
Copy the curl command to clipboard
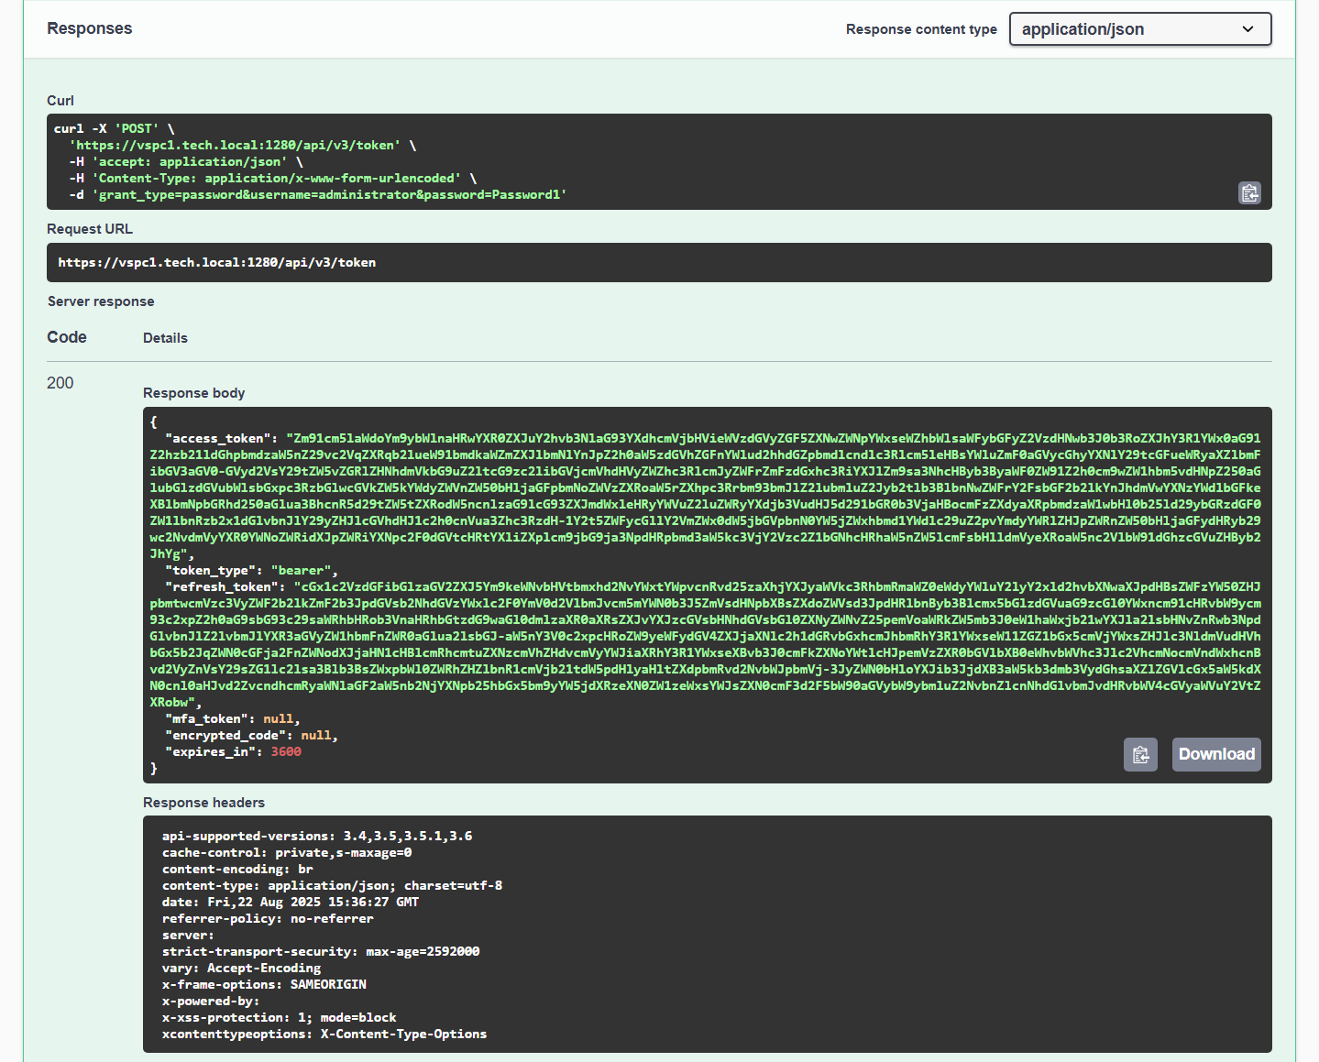pyautogui.click(x=1249, y=192)
